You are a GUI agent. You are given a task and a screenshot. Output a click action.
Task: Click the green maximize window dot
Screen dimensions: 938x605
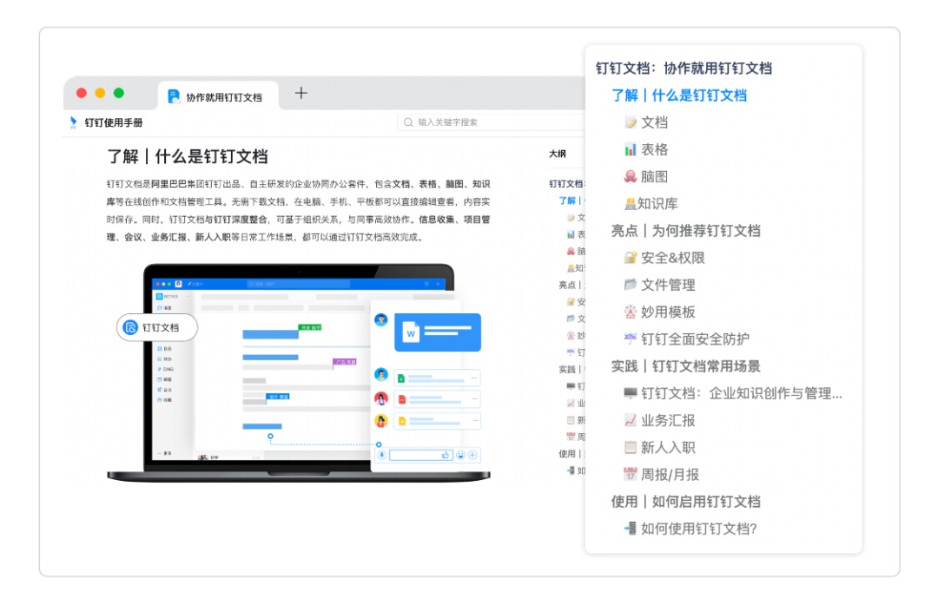click(x=118, y=93)
